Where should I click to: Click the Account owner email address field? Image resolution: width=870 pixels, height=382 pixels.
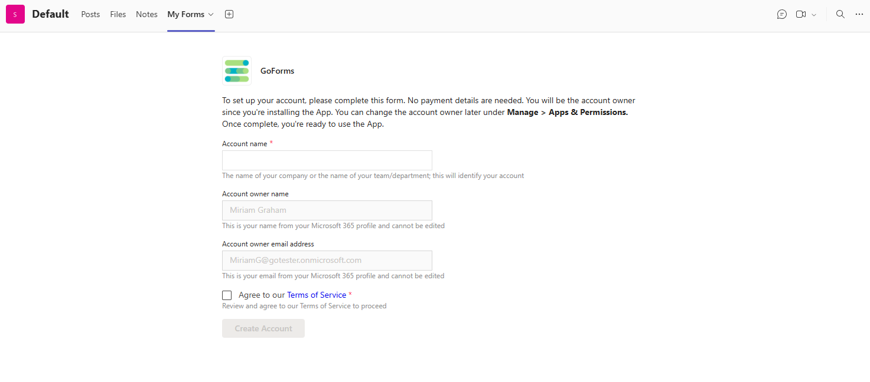click(327, 261)
